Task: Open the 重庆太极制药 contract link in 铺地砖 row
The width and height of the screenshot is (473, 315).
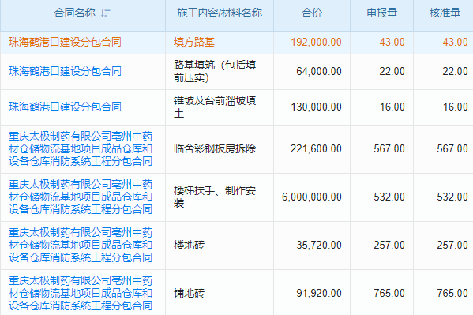Action: [x=81, y=293]
